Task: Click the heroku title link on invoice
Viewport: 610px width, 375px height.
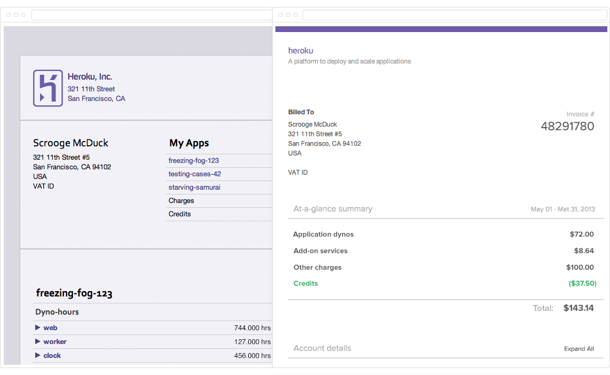Action: [x=300, y=51]
